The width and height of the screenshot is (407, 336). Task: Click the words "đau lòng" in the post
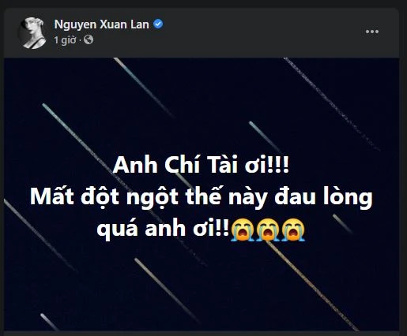tap(323, 196)
